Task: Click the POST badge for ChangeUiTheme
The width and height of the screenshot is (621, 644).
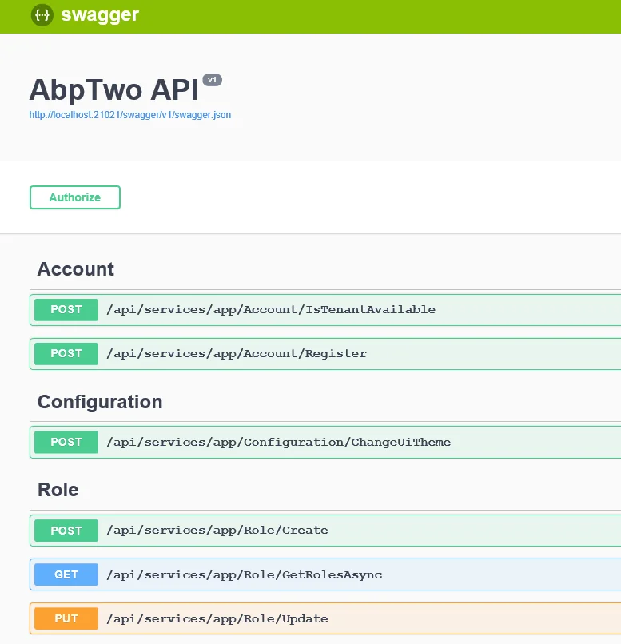Action: pyautogui.click(x=66, y=442)
